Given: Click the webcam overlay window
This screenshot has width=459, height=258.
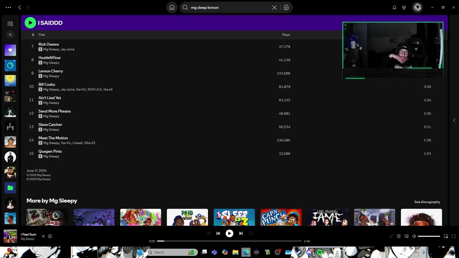Looking at the screenshot, I should coord(393,50).
